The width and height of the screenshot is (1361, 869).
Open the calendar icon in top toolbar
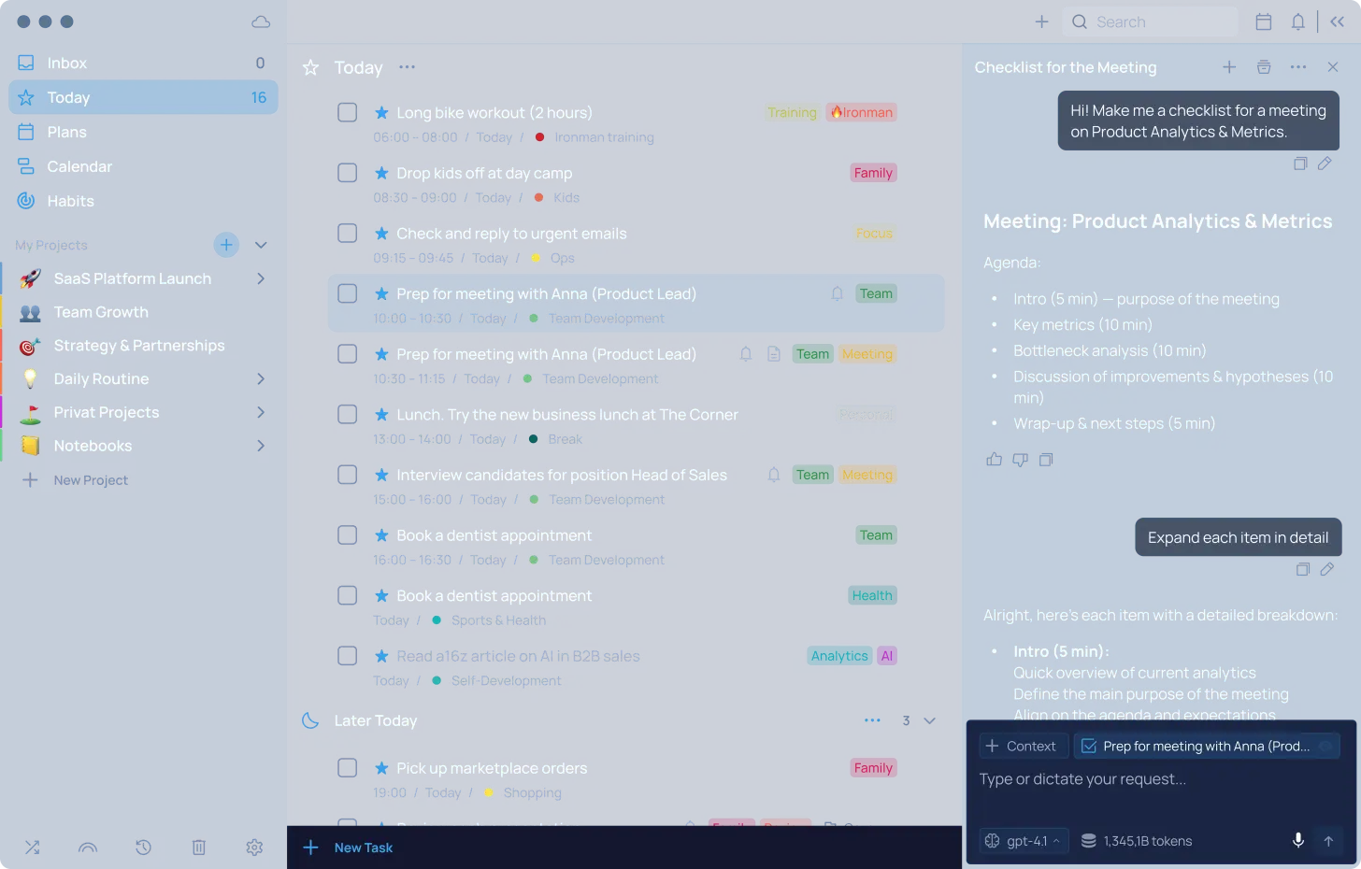tap(1263, 21)
